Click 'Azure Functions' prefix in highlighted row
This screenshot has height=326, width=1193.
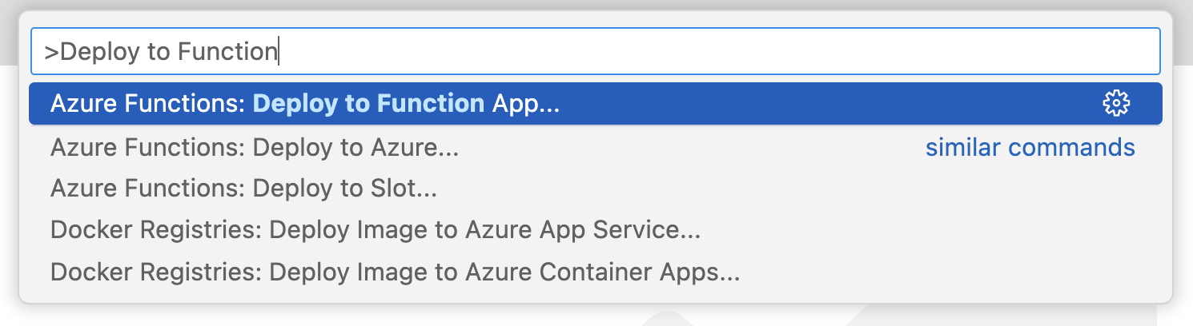[x=146, y=104]
